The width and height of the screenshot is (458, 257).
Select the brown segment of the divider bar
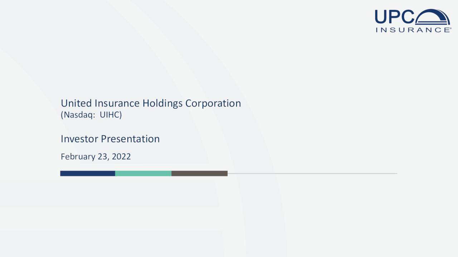[x=199, y=173]
